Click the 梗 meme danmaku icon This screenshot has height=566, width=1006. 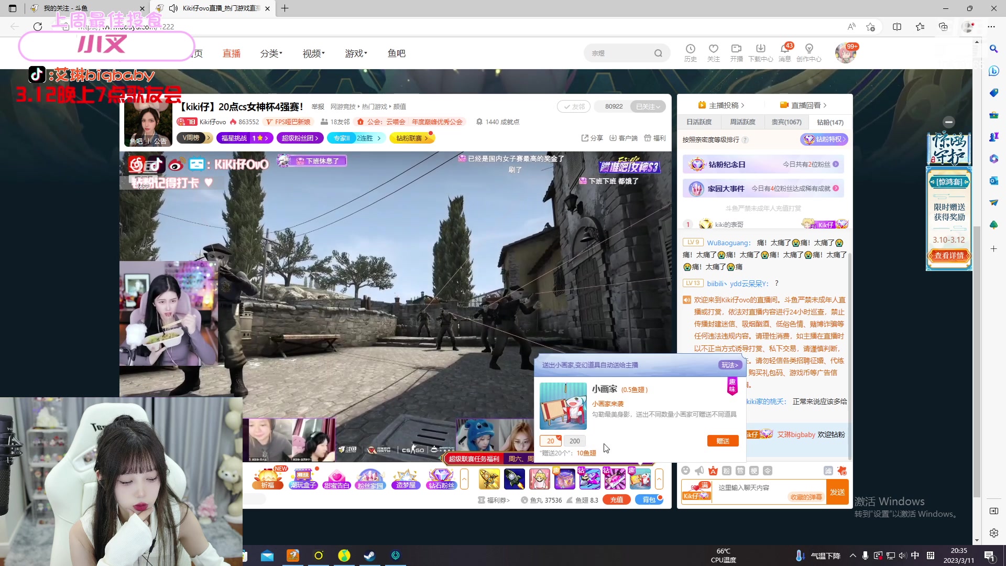754,471
